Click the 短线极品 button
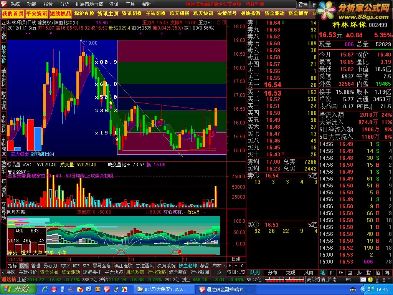The image size is (393, 295). click(x=60, y=13)
